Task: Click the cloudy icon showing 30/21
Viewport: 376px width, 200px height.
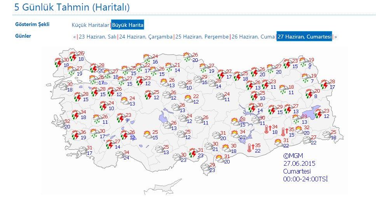Action: [208, 146]
